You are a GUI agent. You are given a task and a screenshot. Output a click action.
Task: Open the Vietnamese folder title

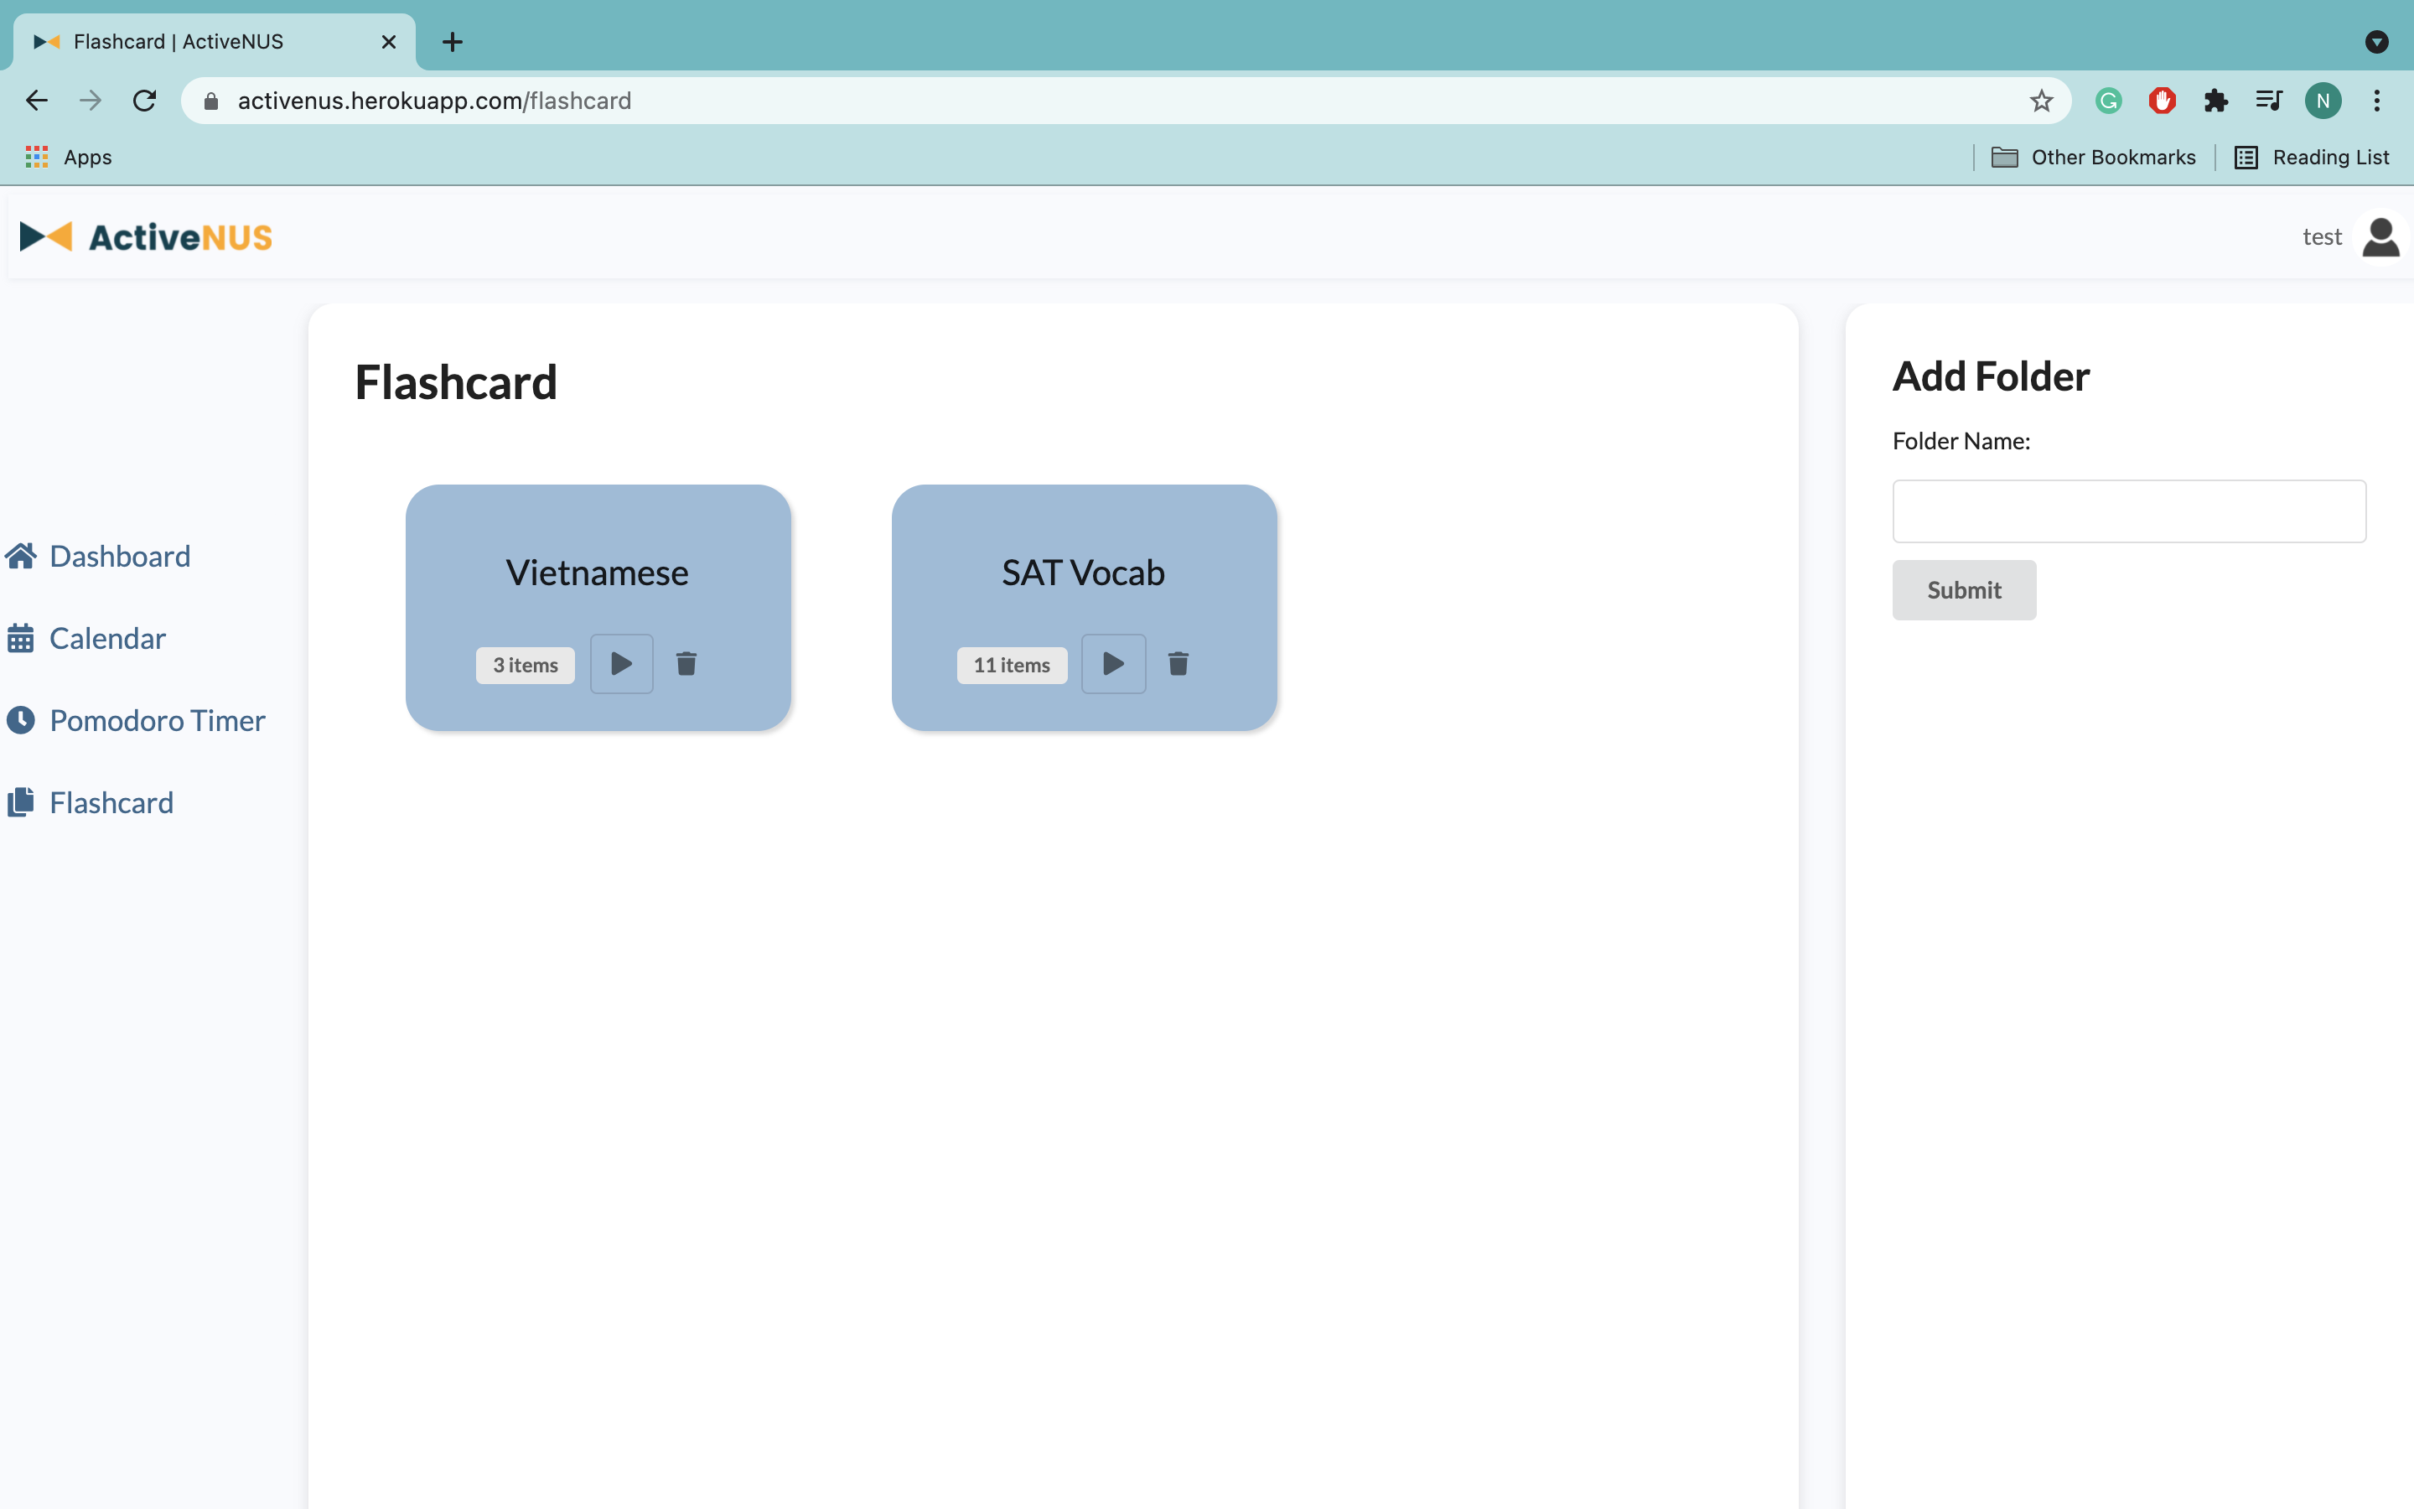598,573
